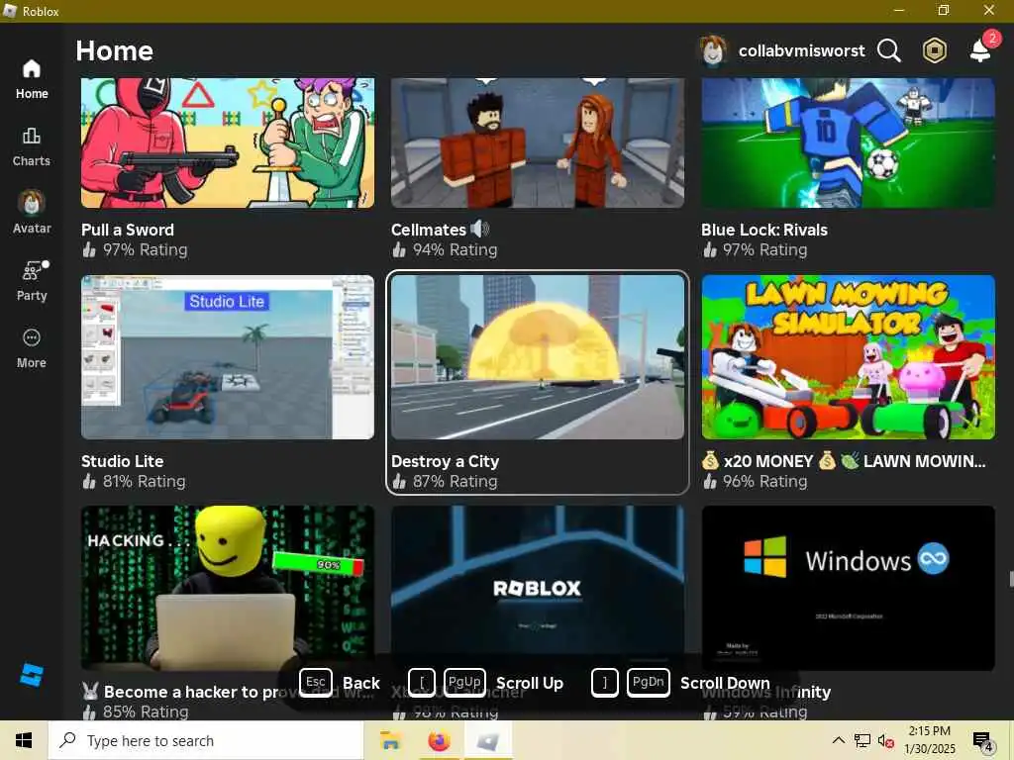Open the Destroy a City thumbnail
The width and height of the screenshot is (1014, 760).
[x=538, y=357]
